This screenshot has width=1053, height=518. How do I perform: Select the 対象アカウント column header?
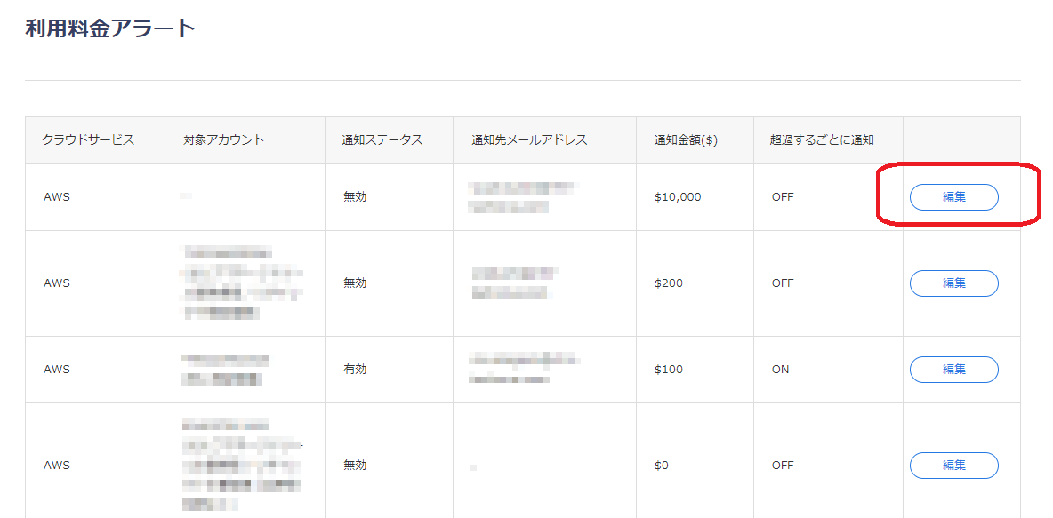(223, 139)
